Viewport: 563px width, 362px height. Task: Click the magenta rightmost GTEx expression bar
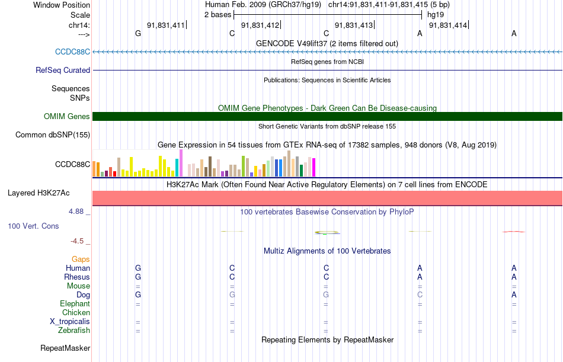point(314,167)
